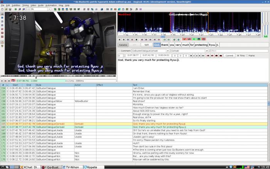The height and width of the screenshot is (169, 270).
Task: Click the outline color picker button
Action: point(216,56)
